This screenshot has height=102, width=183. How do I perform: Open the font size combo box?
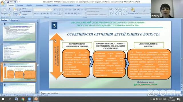pyautogui.click(x=50, y=10)
